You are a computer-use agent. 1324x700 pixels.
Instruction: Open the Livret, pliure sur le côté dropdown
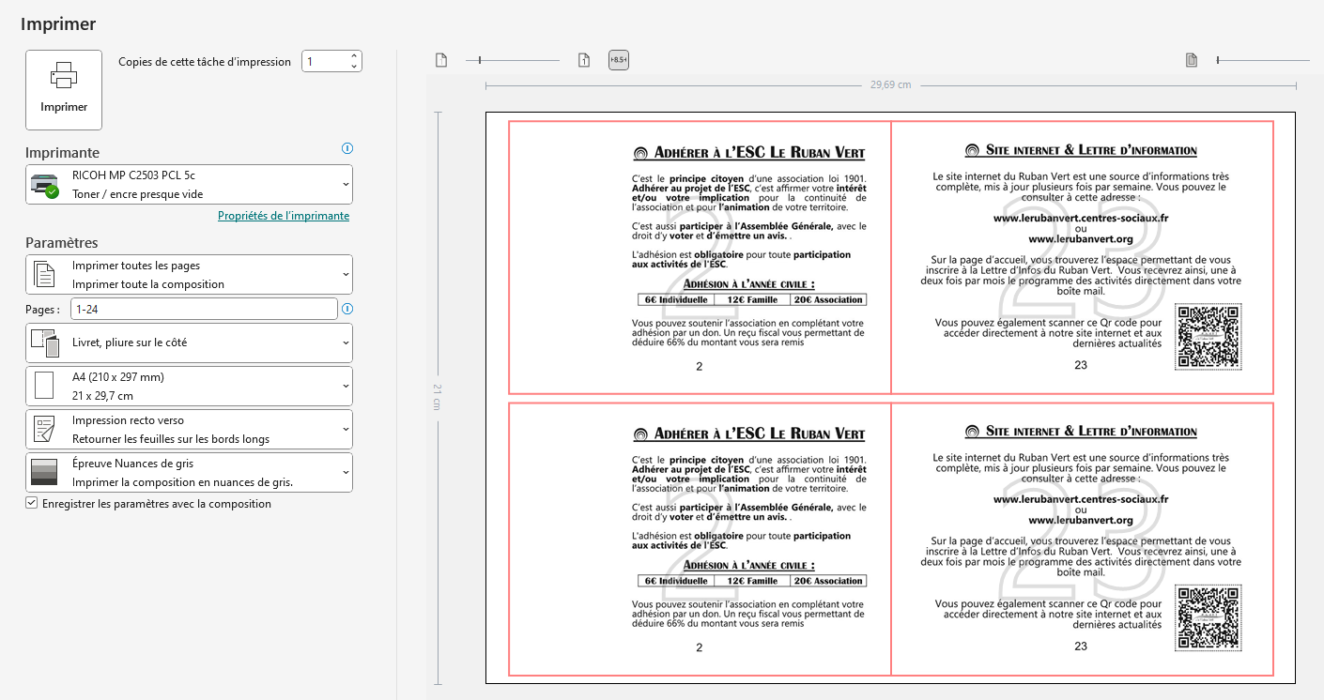click(189, 342)
